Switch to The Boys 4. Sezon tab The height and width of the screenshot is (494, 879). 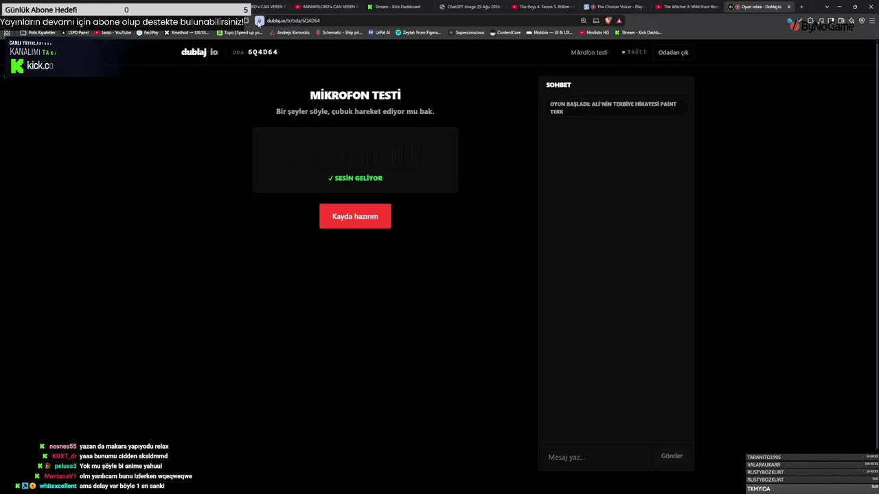pyautogui.click(x=543, y=7)
